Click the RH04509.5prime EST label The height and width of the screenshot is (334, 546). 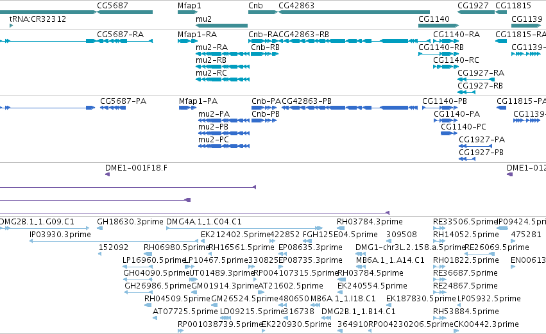click(x=177, y=299)
